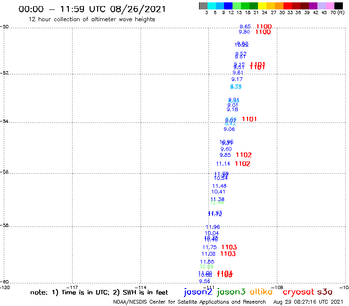Click the note "SWH is in feet"
The image size is (349, 306).
(x=145, y=292)
